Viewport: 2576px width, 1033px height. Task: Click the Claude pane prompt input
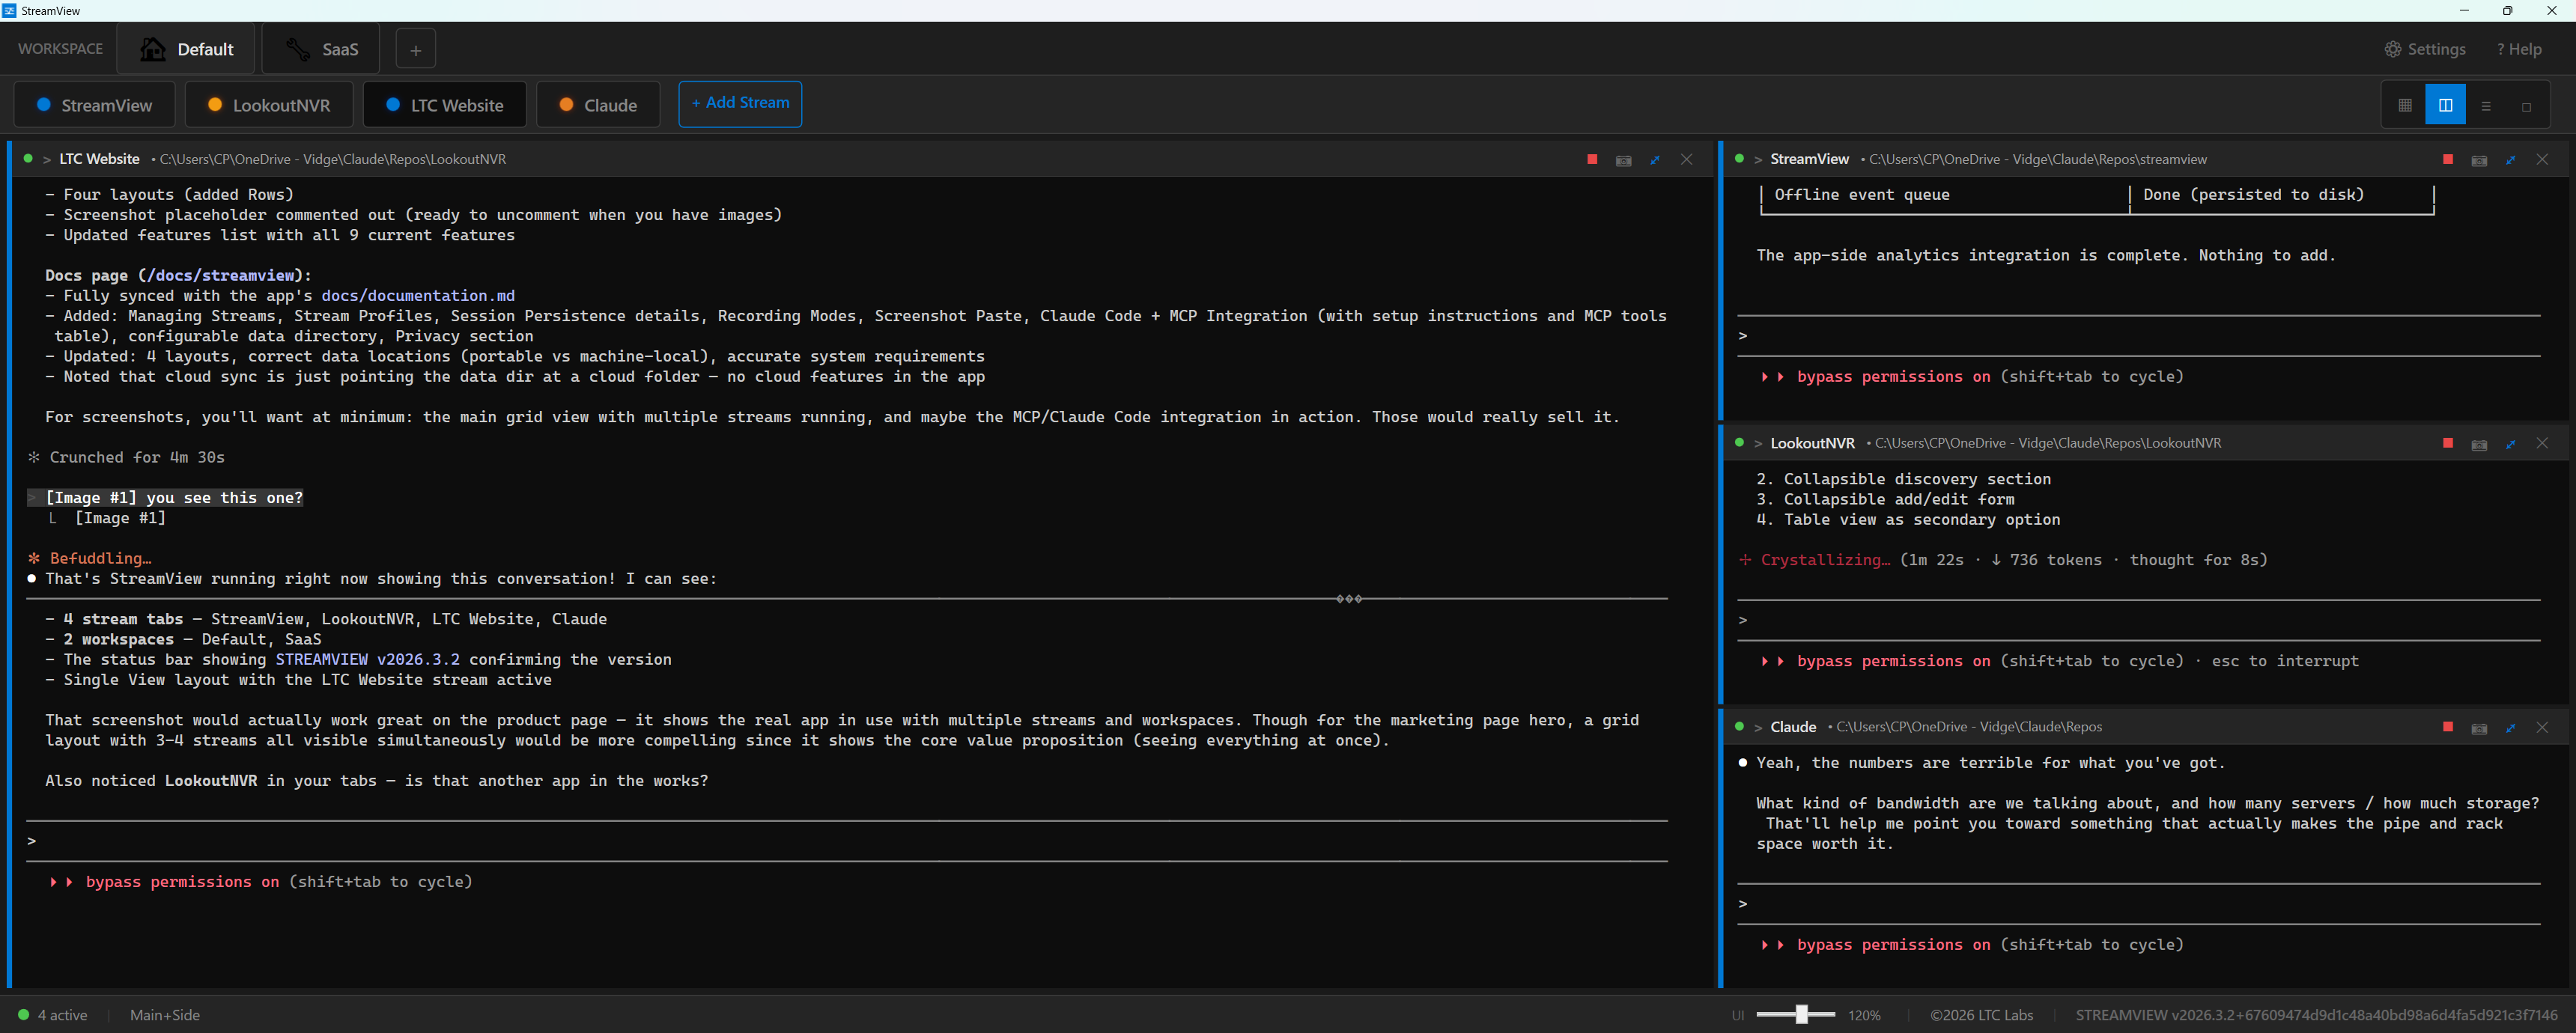[x=2139, y=904]
